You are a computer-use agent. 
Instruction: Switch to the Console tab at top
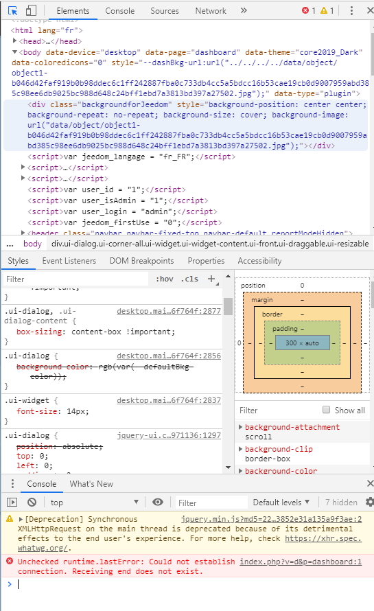(x=119, y=11)
